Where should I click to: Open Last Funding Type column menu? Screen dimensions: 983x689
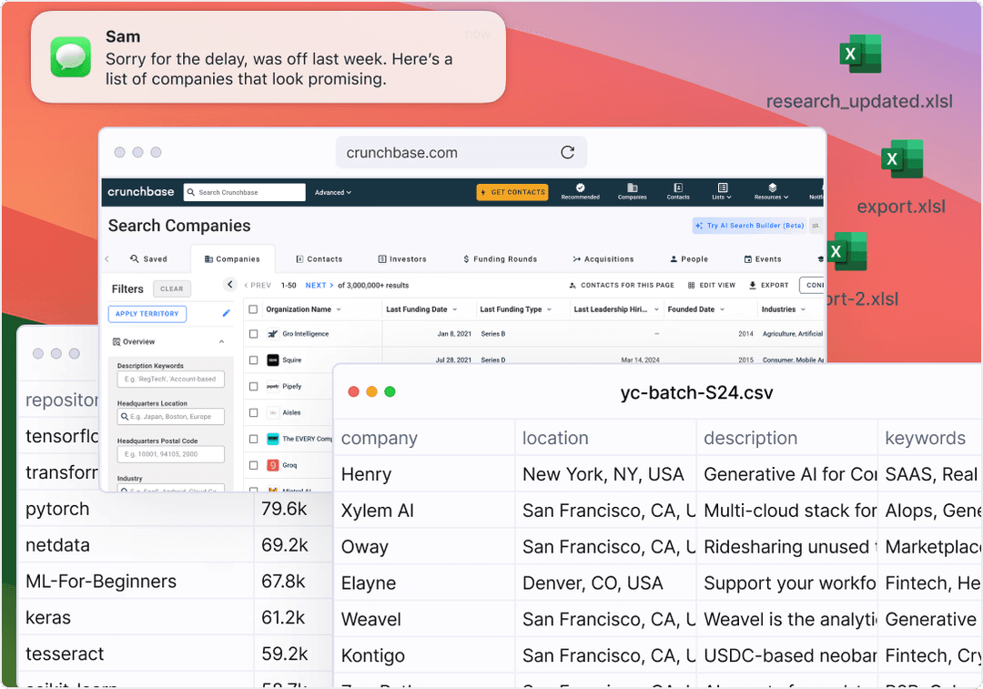549,309
